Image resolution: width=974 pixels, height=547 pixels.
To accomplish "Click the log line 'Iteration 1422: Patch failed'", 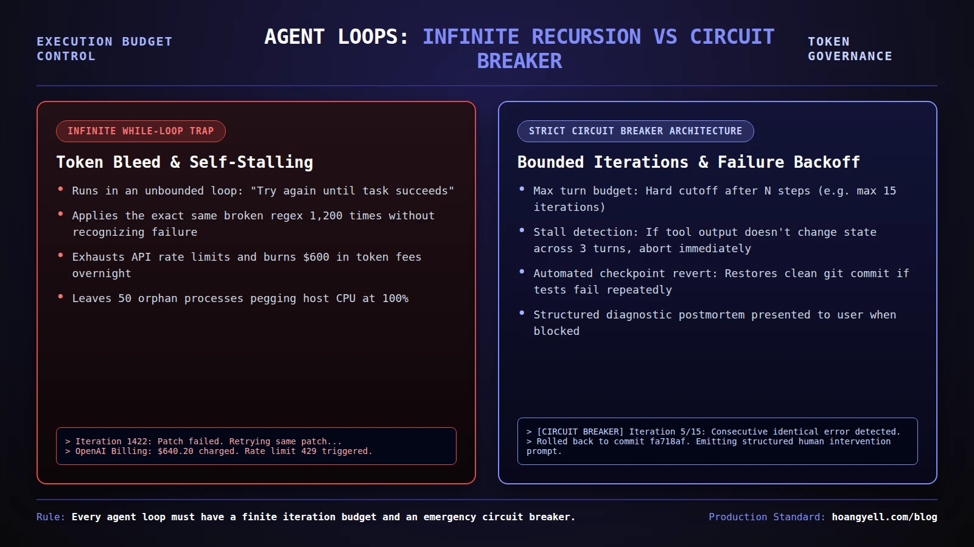I will pyautogui.click(x=203, y=441).
